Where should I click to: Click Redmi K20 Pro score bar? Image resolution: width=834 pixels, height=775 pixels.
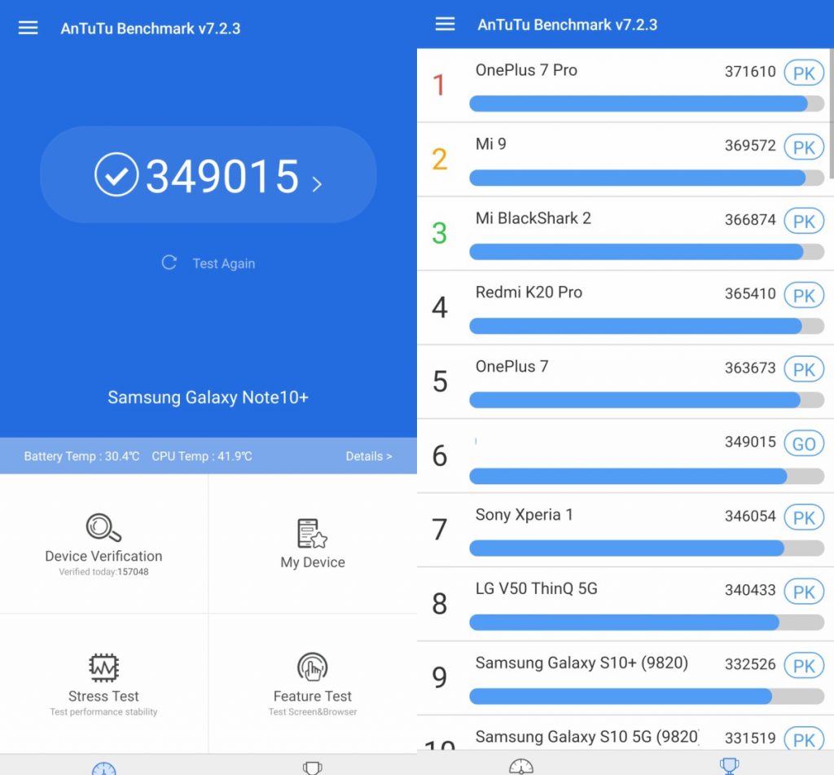click(x=647, y=326)
